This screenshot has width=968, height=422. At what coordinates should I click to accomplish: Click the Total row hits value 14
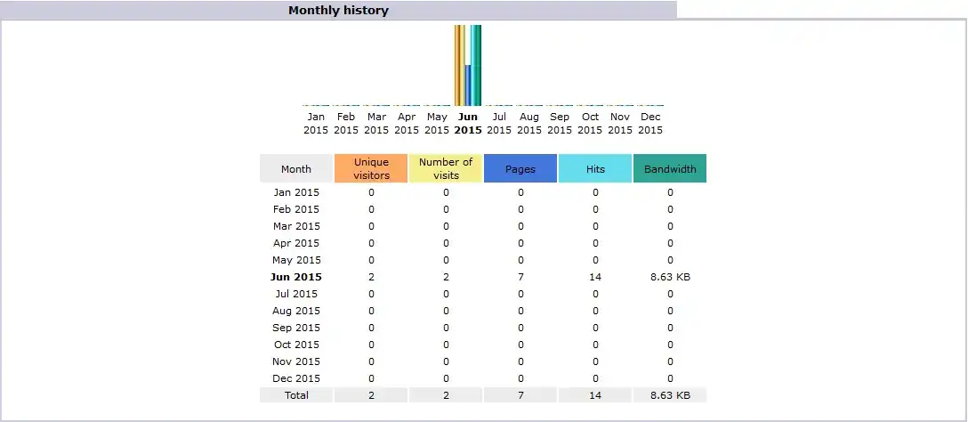(595, 394)
